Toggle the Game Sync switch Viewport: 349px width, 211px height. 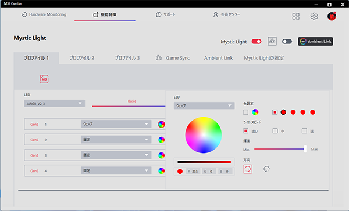click(x=287, y=42)
